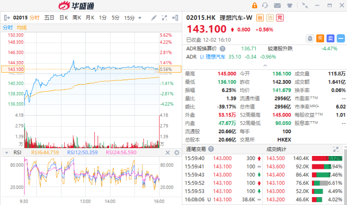Click the 最高 145.000 value

click(227, 74)
